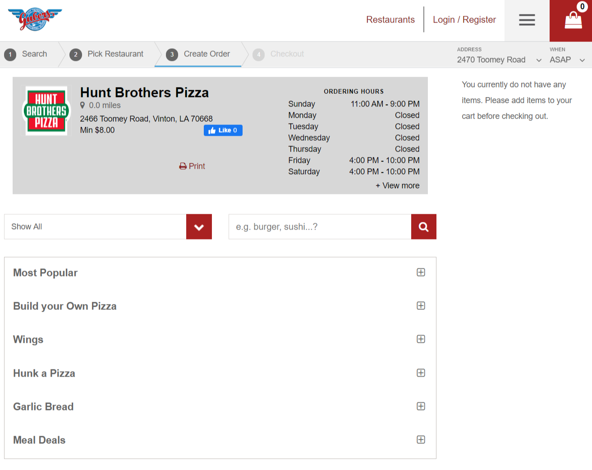The image size is (592, 470).
Task: Expand the Wings category plus icon
Action: coord(421,339)
